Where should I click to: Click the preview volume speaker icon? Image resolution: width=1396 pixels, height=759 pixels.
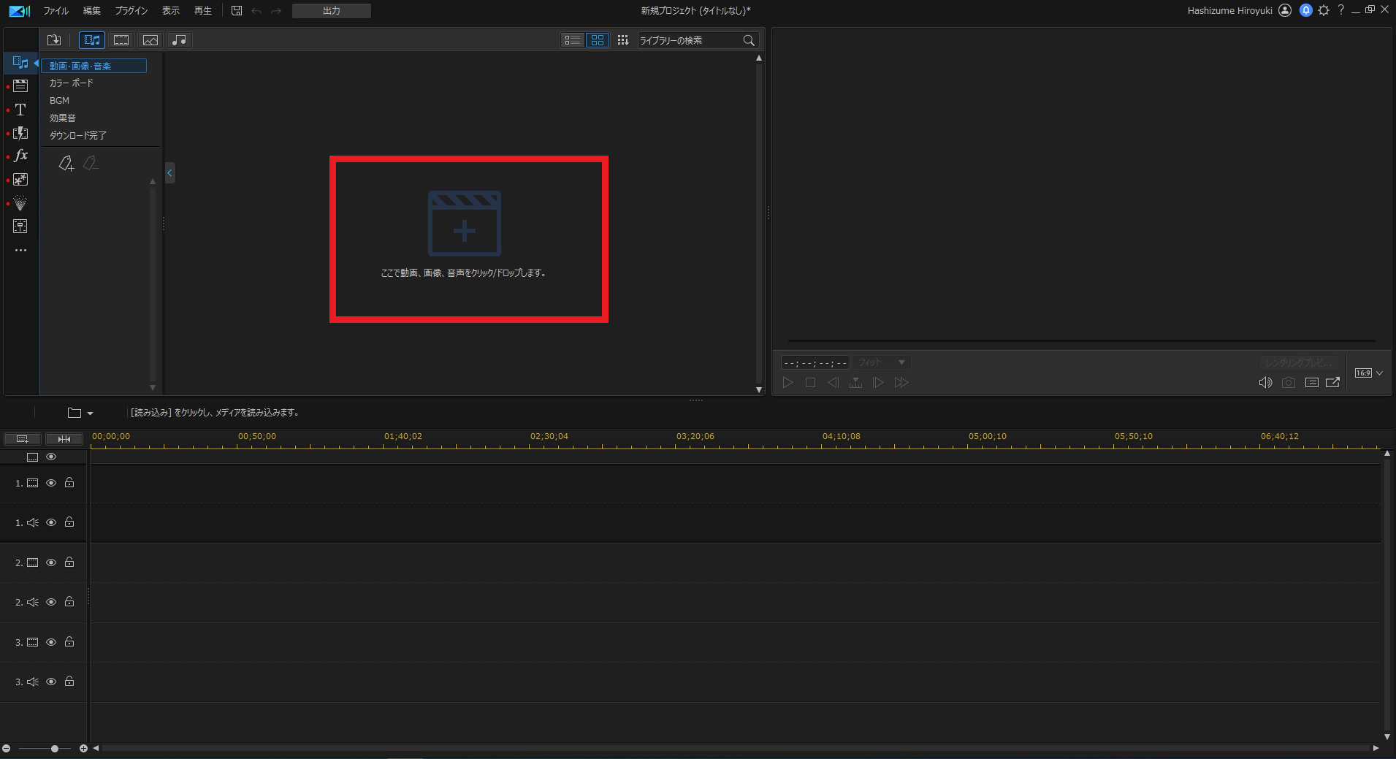click(1265, 383)
